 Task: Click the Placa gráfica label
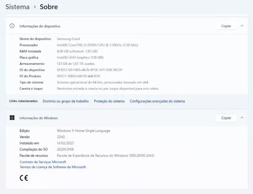pos(29,57)
